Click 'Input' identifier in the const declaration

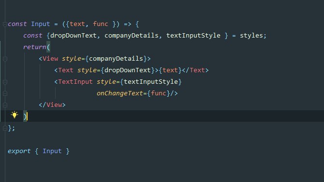point(41,24)
